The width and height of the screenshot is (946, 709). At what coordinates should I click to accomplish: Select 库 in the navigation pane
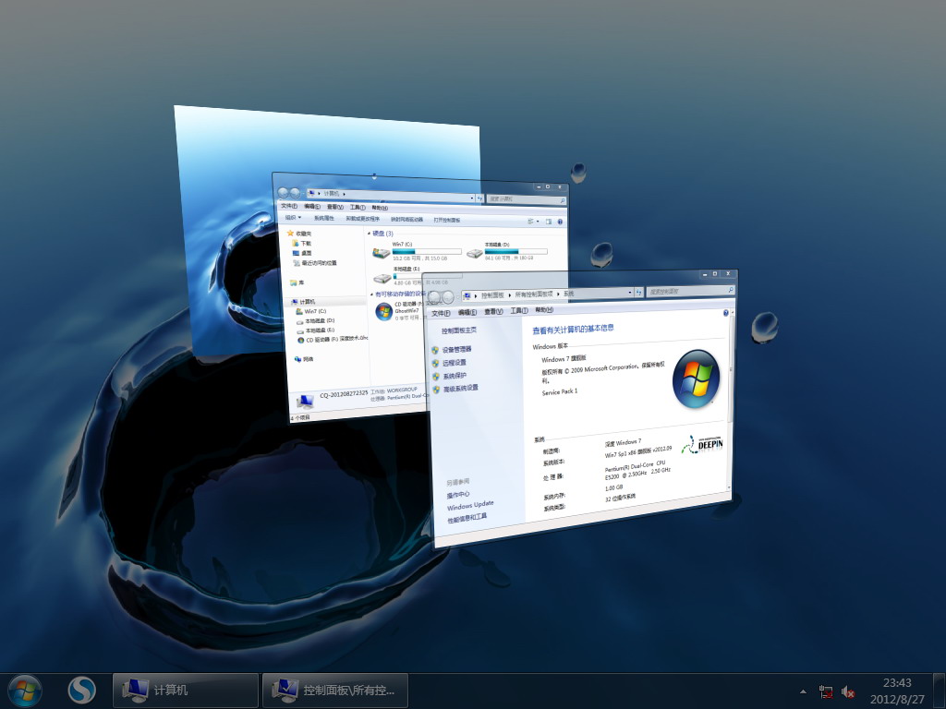click(x=297, y=282)
